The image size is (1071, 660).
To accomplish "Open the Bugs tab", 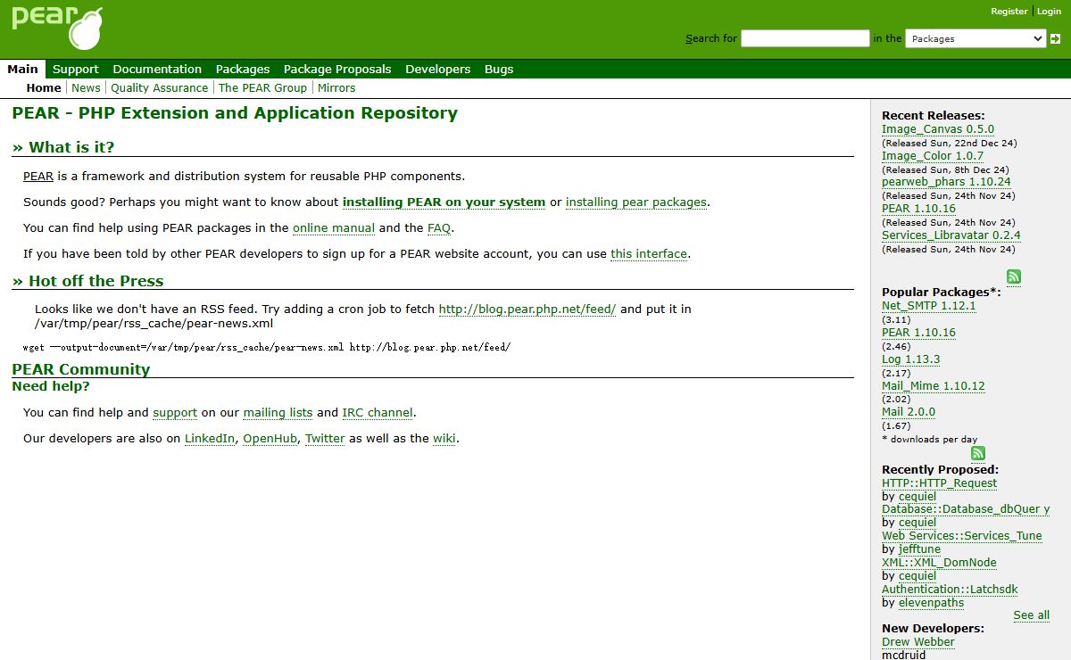I will pyautogui.click(x=499, y=69).
